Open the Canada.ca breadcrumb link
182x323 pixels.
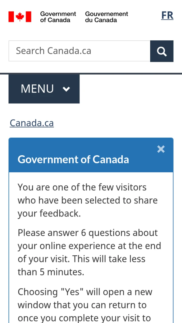(32, 123)
